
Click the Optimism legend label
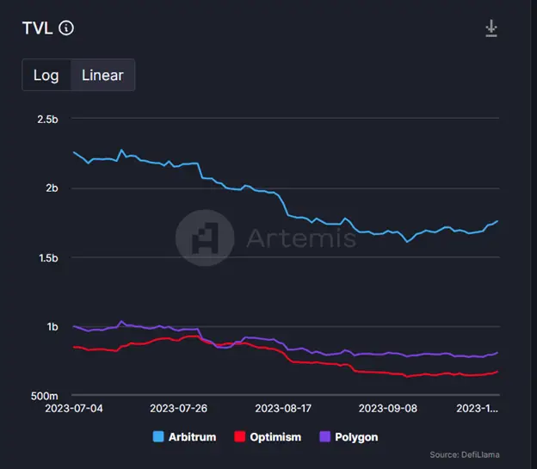coord(275,437)
